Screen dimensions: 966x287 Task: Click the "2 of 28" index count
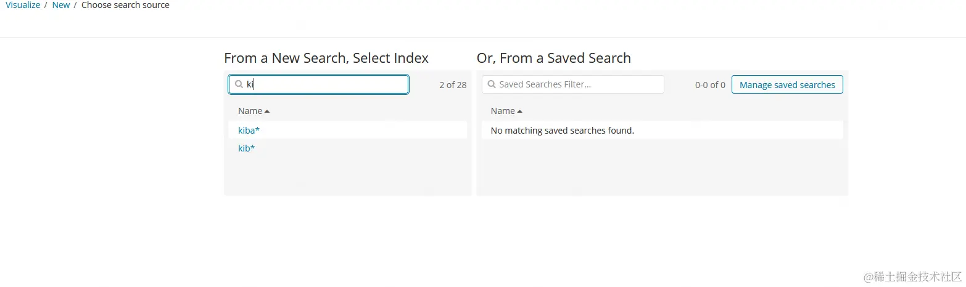453,85
